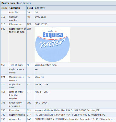Click the INID code 540

pyautogui.click(x=3, y=29)
